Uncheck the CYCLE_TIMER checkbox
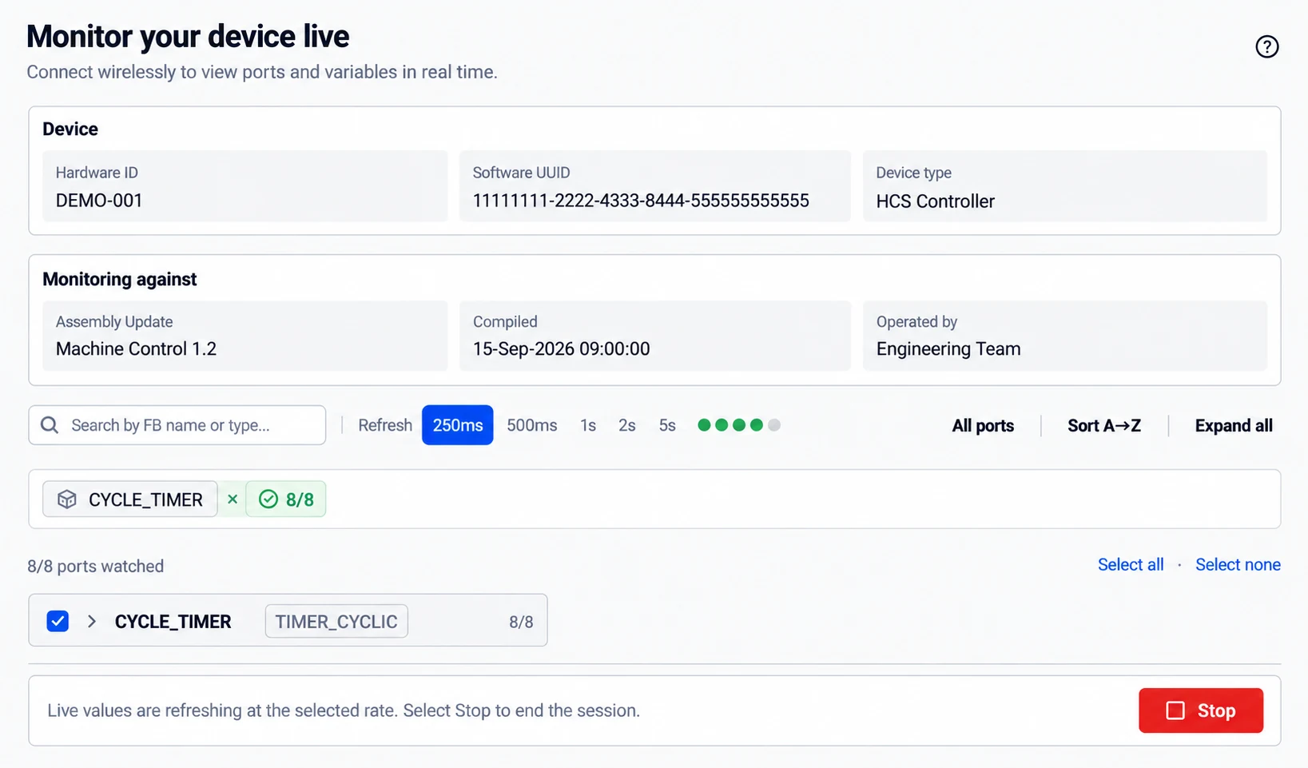1308x768 pixels. point(58,621)
